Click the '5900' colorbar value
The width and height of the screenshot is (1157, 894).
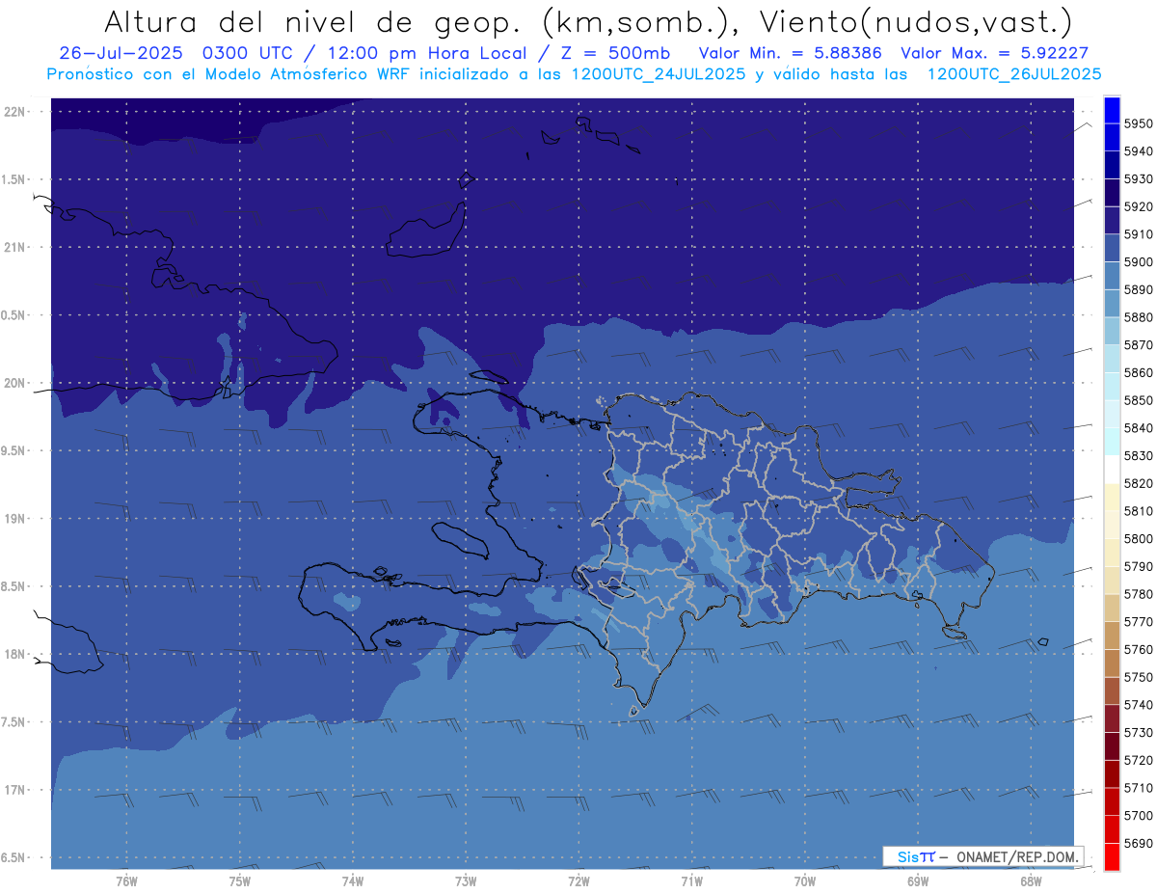[1138, 261]
